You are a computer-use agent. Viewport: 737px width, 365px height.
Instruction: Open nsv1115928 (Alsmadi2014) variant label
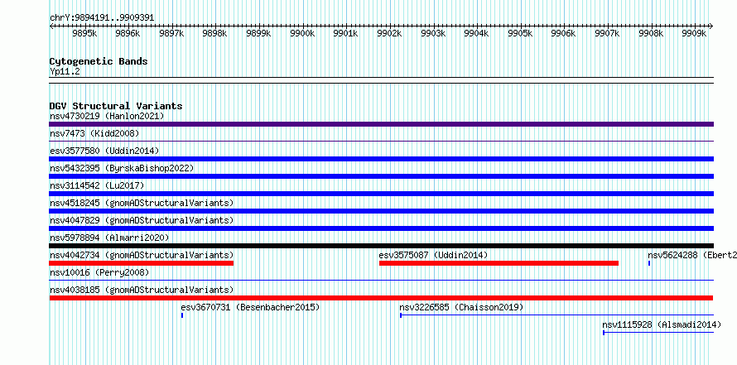(662, 324)
